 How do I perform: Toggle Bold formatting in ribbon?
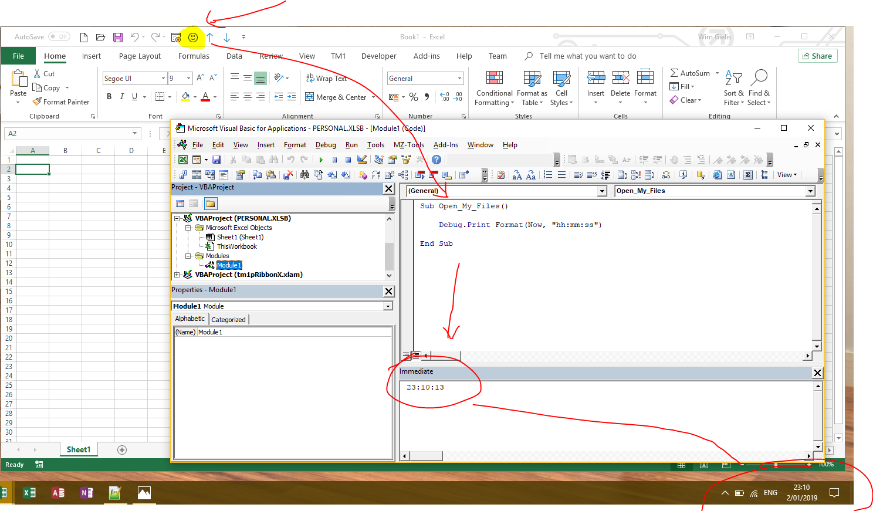click(109, 96)
